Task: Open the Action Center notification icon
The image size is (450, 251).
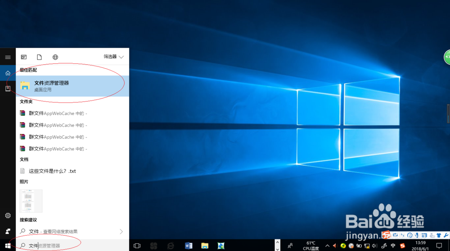Action: click(439, 246)
